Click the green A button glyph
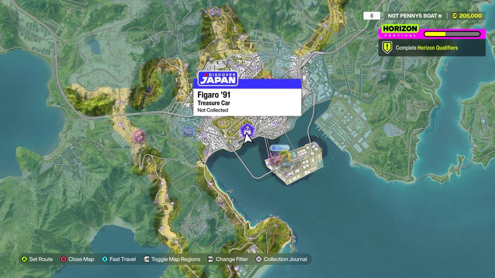Screen dimensions: 495x278 [24, 259]
